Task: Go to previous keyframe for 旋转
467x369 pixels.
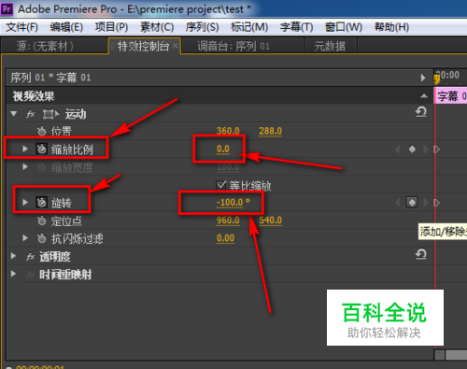Action: 398,203
